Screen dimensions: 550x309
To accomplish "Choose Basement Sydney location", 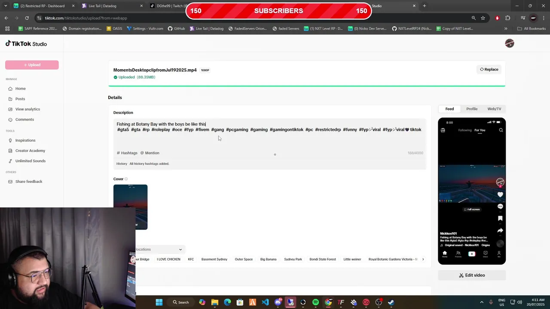I will 214,259.
